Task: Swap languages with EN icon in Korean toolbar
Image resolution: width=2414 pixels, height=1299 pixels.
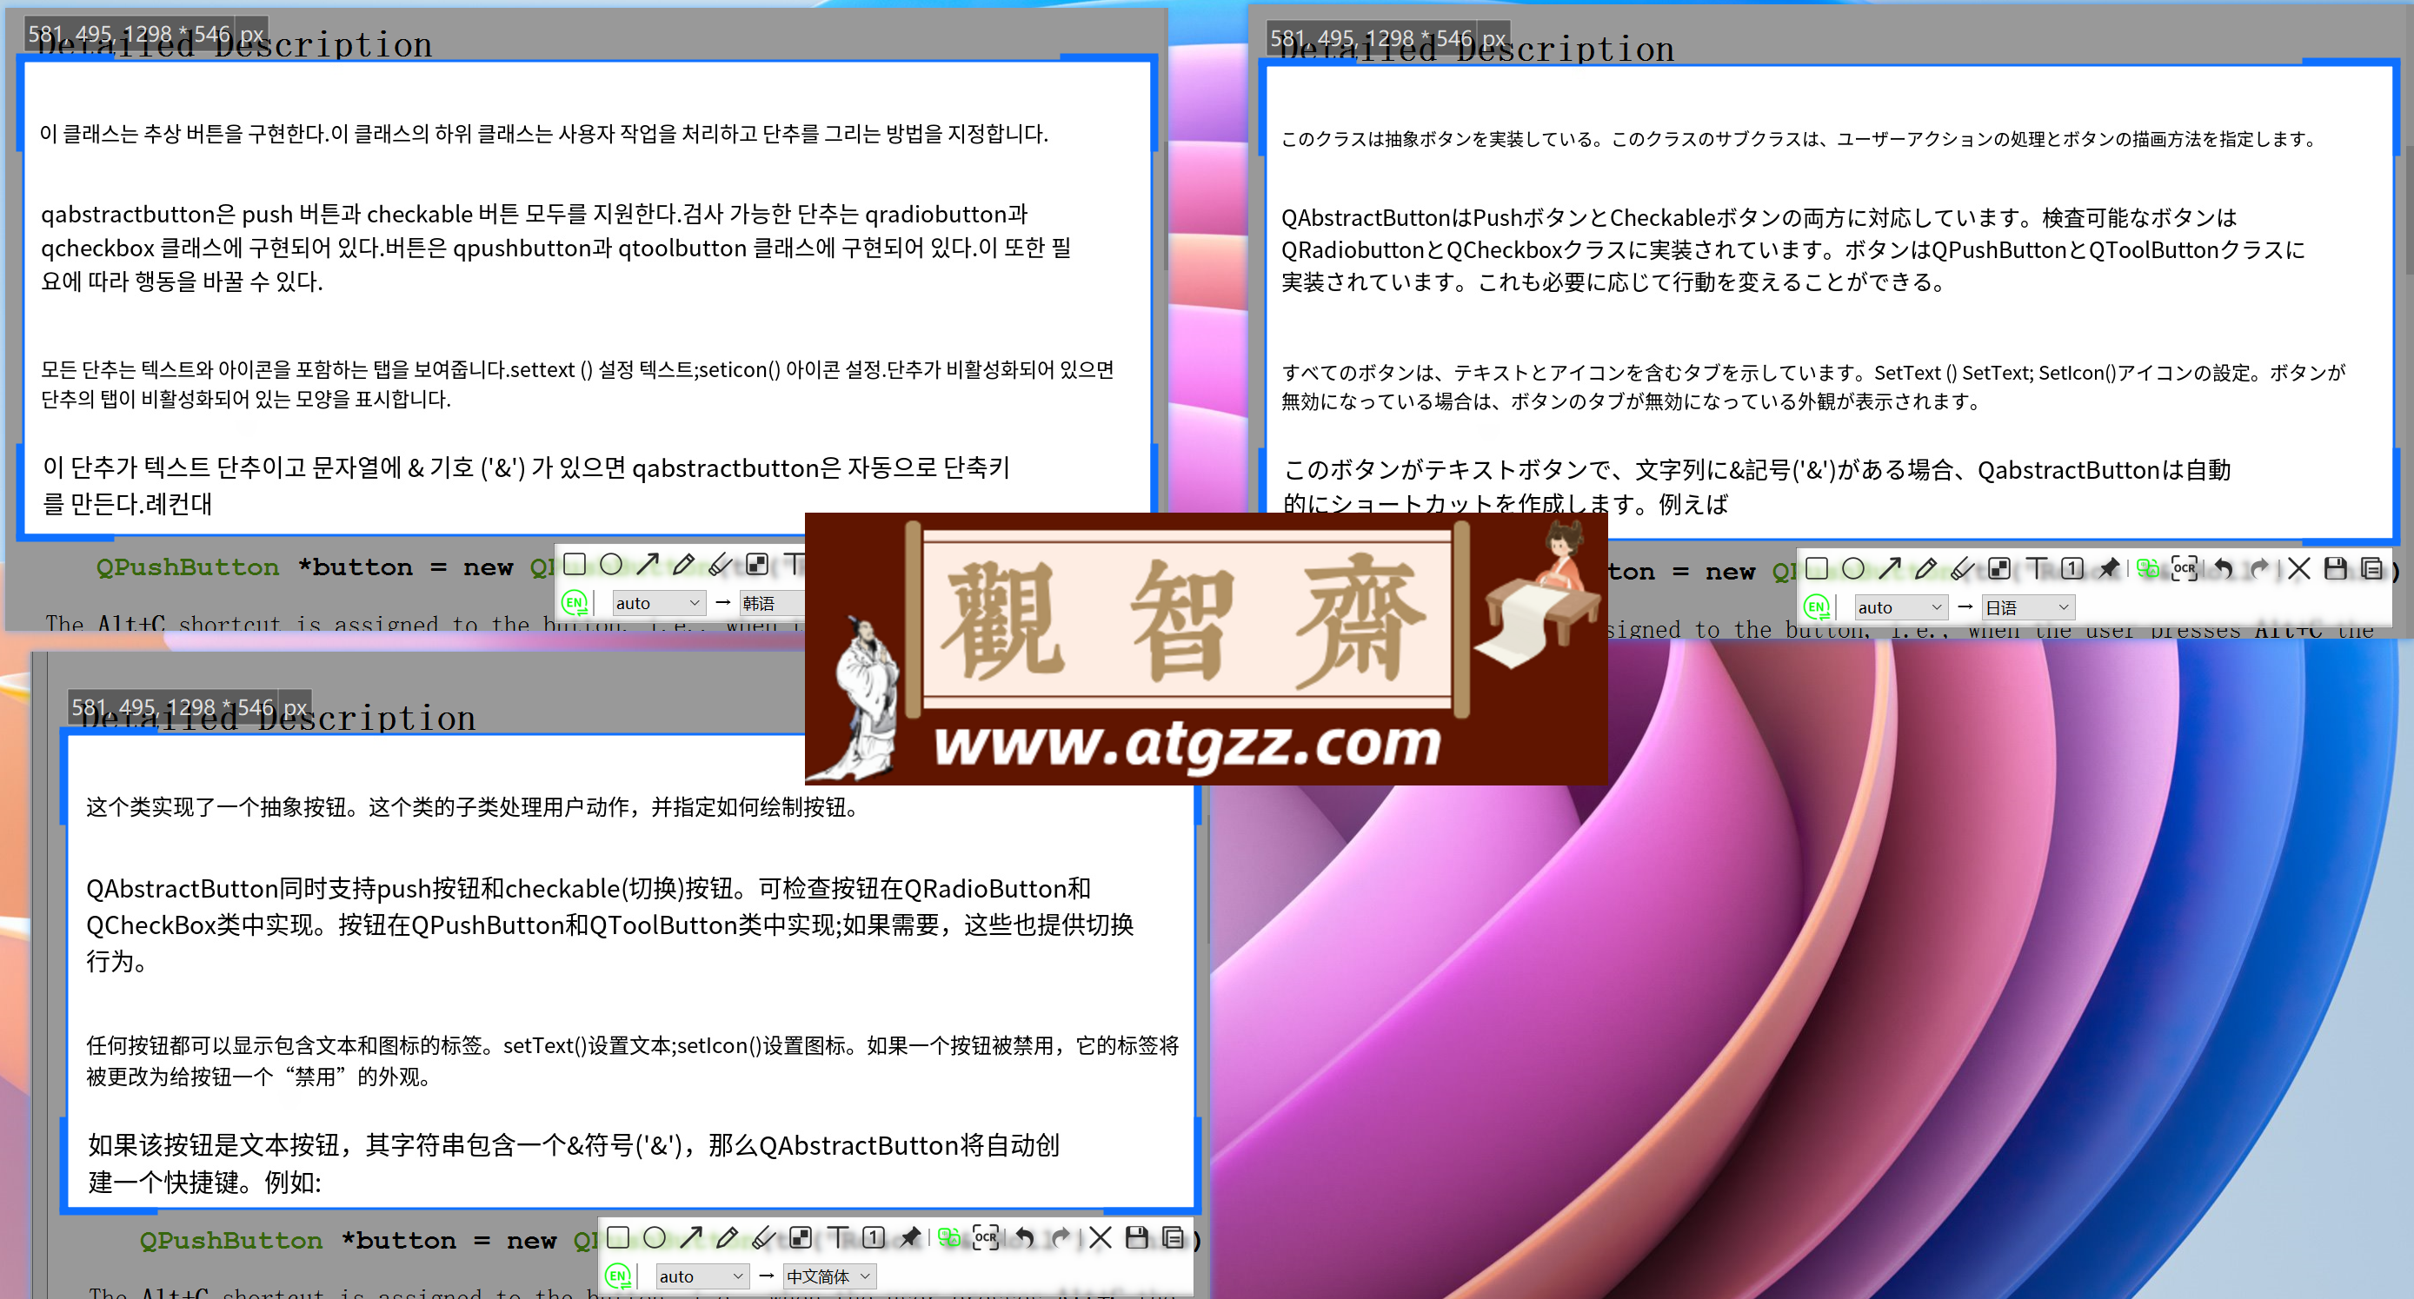Action: [x=575, y=602]
